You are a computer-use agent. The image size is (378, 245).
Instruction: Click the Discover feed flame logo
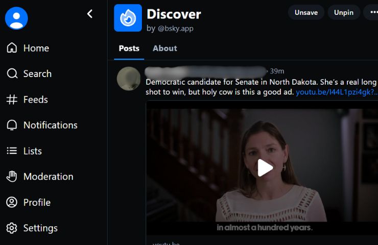[x=128, y=18]
